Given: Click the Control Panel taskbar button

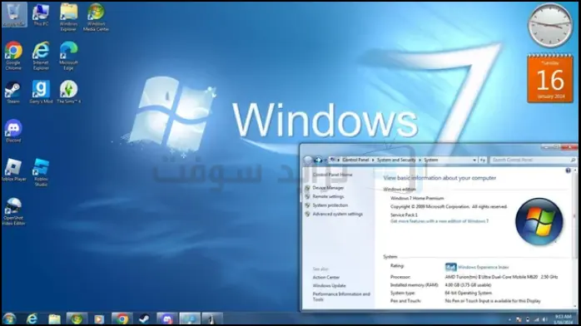Looking at the screenshot, I should tap(190, 319).
